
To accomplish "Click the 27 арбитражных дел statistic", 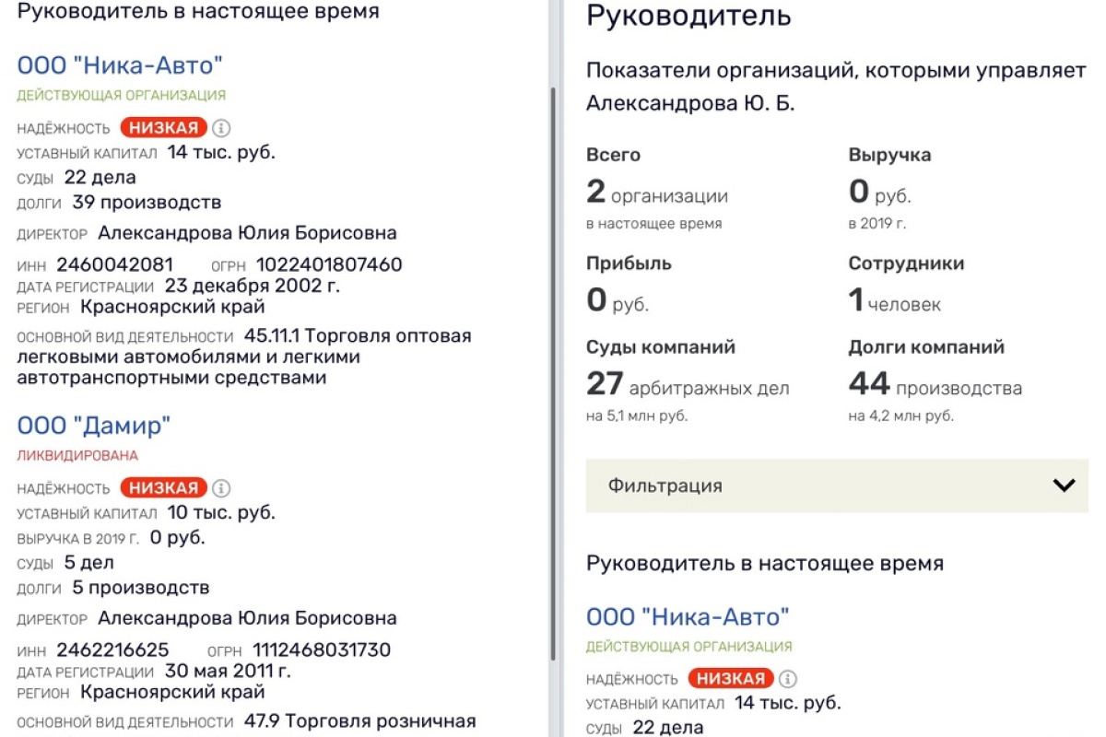I will [688, 385].
